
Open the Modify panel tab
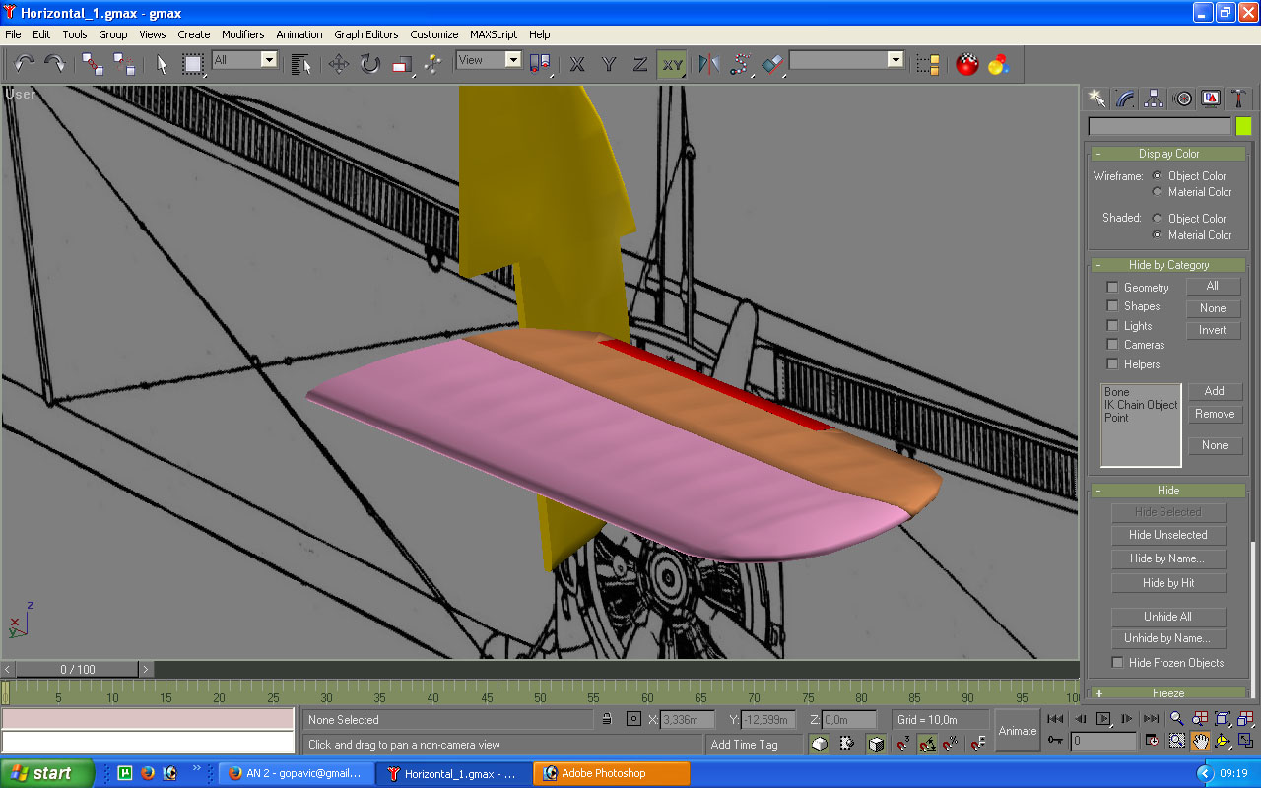[1125, 98]
